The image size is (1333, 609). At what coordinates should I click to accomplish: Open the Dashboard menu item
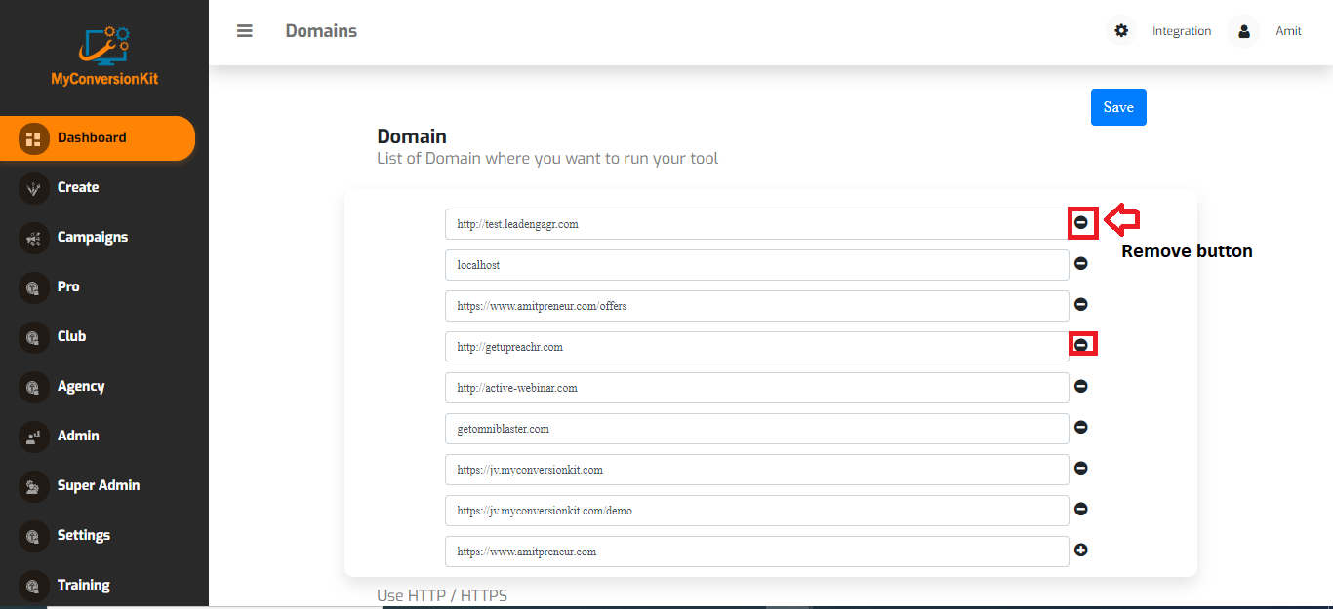coord(98,138)
